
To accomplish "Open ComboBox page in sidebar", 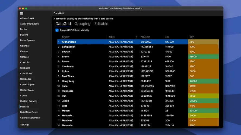I will pos(26,79).
